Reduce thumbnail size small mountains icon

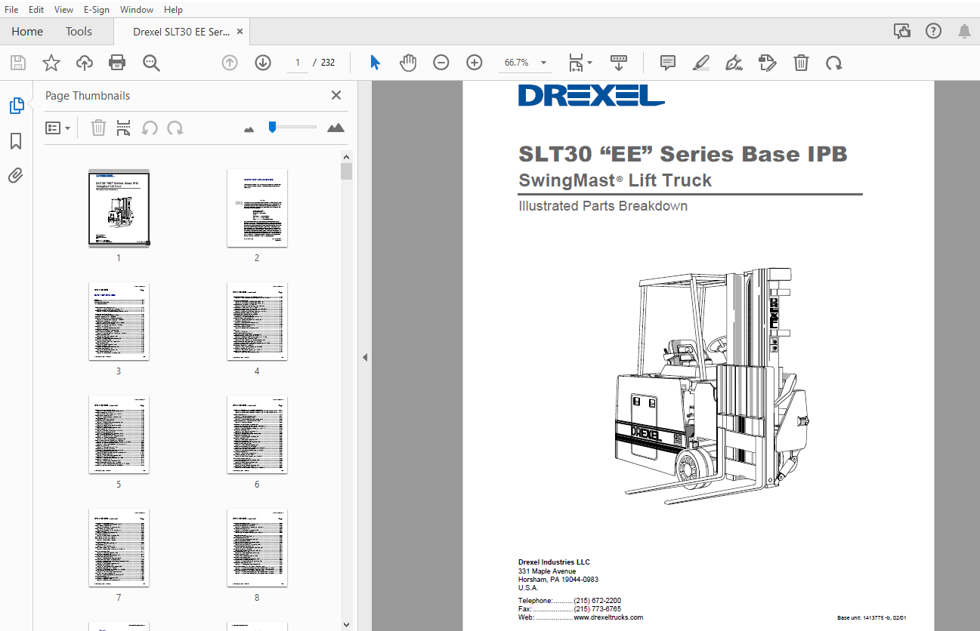(x=249, y=129)
